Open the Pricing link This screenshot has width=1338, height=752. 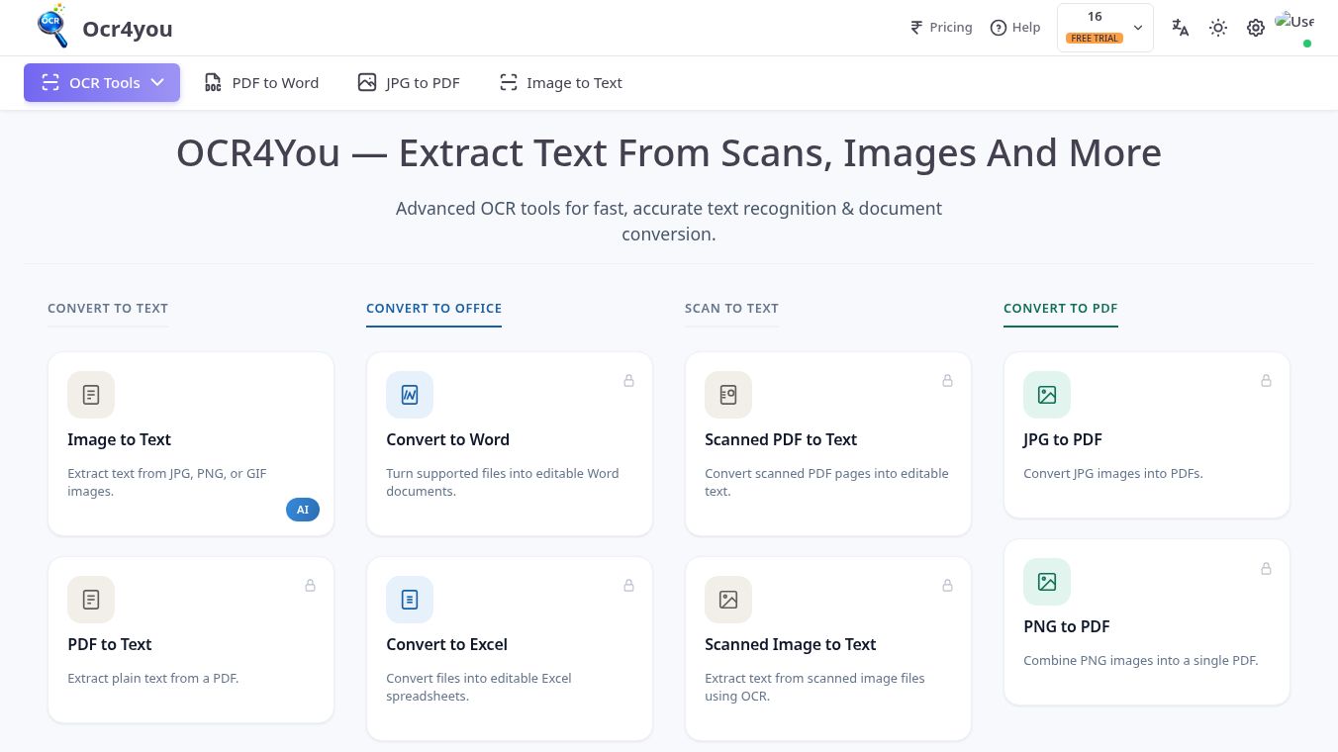tap(941, 28)
